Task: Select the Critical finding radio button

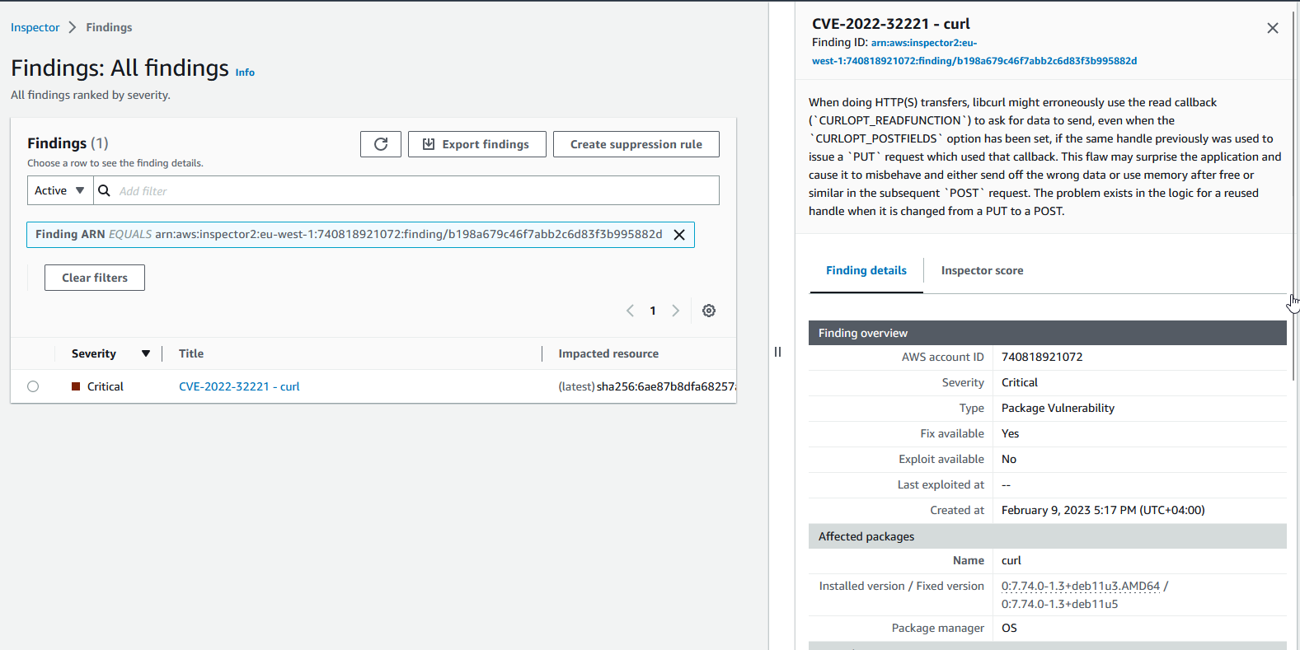Action: coord(33,386)
